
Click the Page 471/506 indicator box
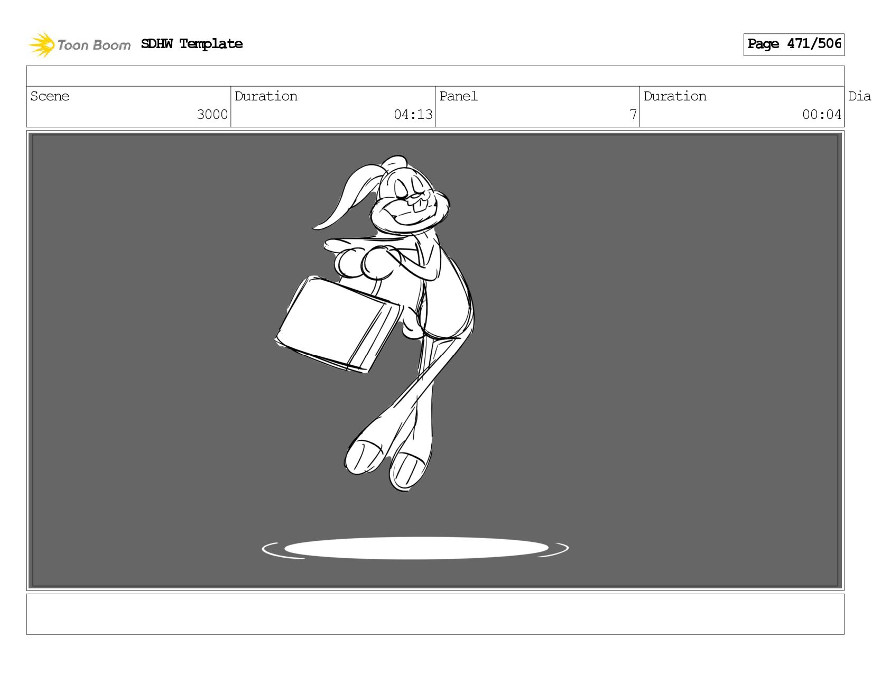[794, 44]
